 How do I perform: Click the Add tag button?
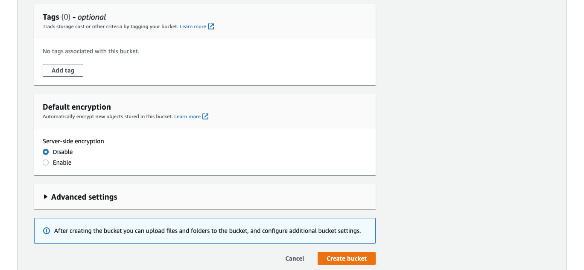click(63, 70)
